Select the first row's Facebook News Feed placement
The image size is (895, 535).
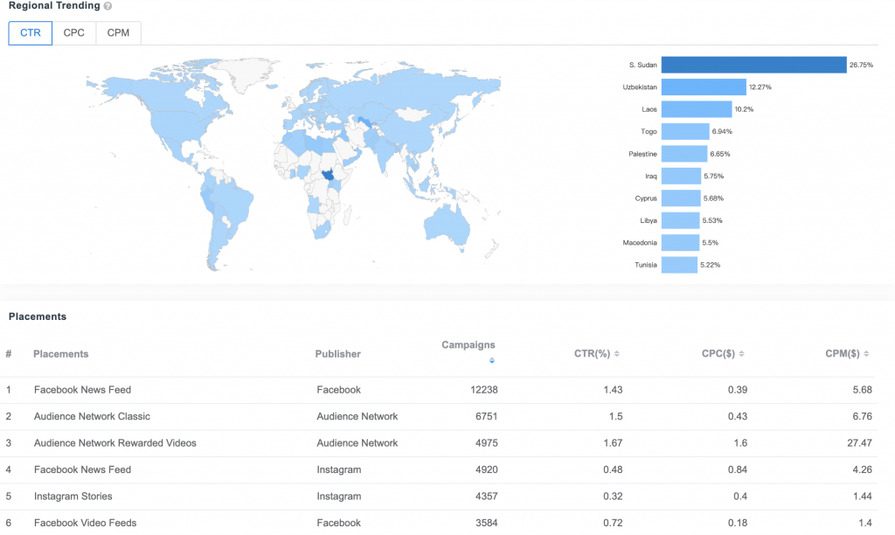coord(82,390)
